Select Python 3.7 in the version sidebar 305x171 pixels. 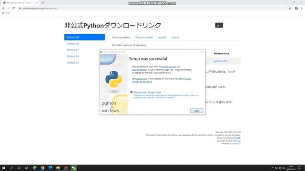pos(73,50)
